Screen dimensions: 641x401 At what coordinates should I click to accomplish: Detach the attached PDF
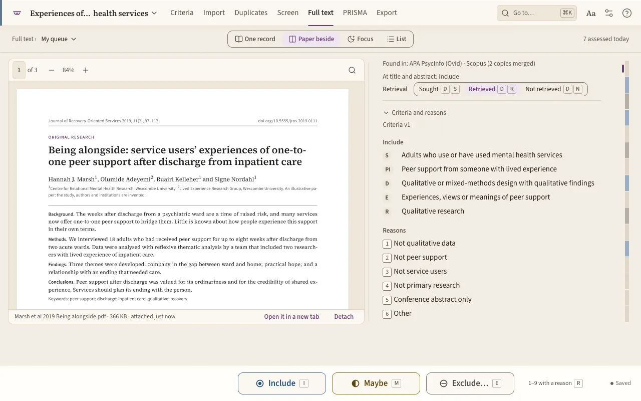tap(344, 316)
